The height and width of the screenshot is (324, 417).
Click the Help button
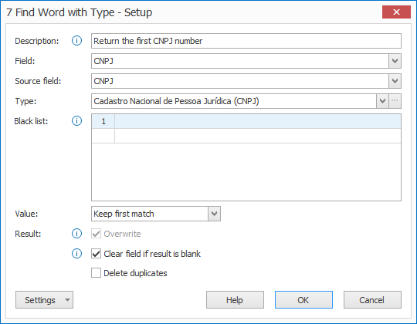[235, 300]
